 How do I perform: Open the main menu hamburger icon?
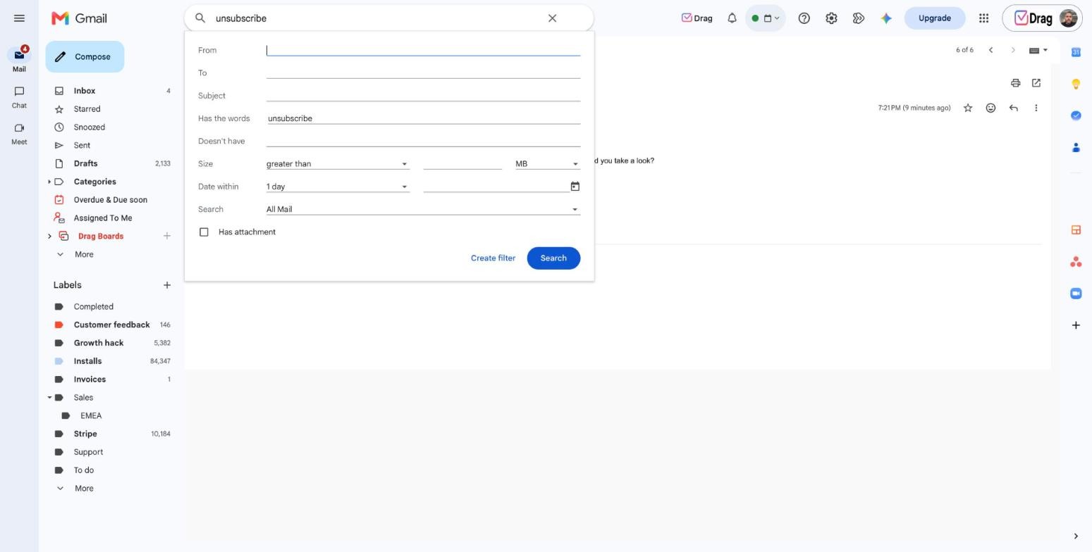click(19, 18)
